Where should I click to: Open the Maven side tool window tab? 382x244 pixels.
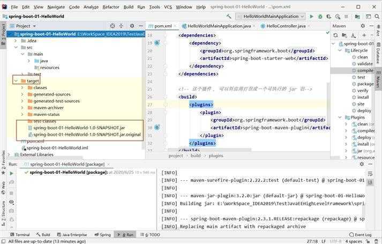tap(378, 80)
